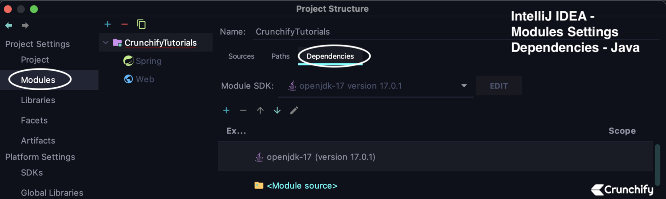
Task: Switch to the Sources tab
Action: (241, 56)
